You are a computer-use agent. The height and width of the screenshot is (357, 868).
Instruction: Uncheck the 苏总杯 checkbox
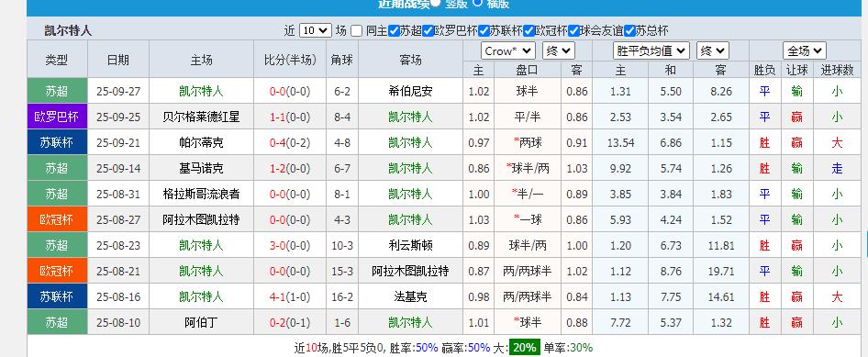pos(630,31)
